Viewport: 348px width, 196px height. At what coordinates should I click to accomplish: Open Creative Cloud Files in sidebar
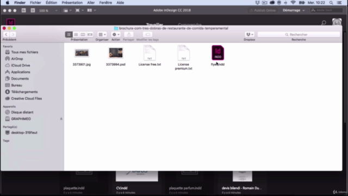coord(27,99)
